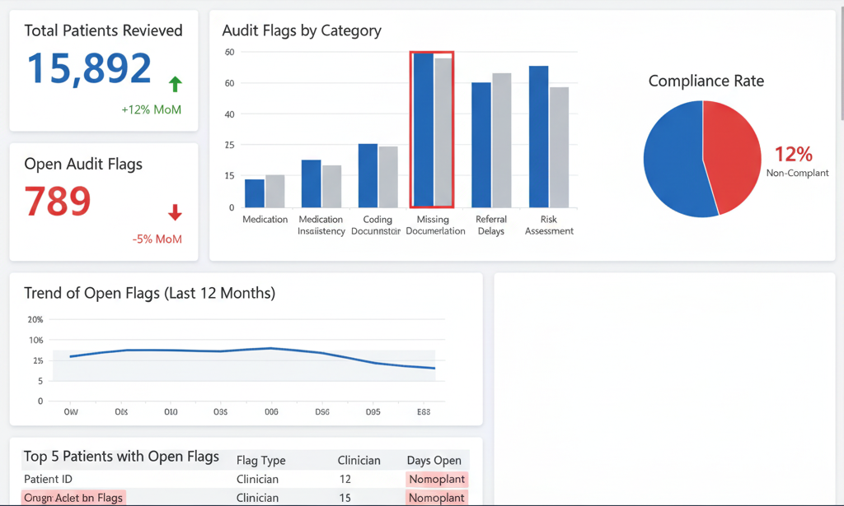
Task: Click the 789 open audit flags number
Action: pyautogui.click(x=57, y=202)
